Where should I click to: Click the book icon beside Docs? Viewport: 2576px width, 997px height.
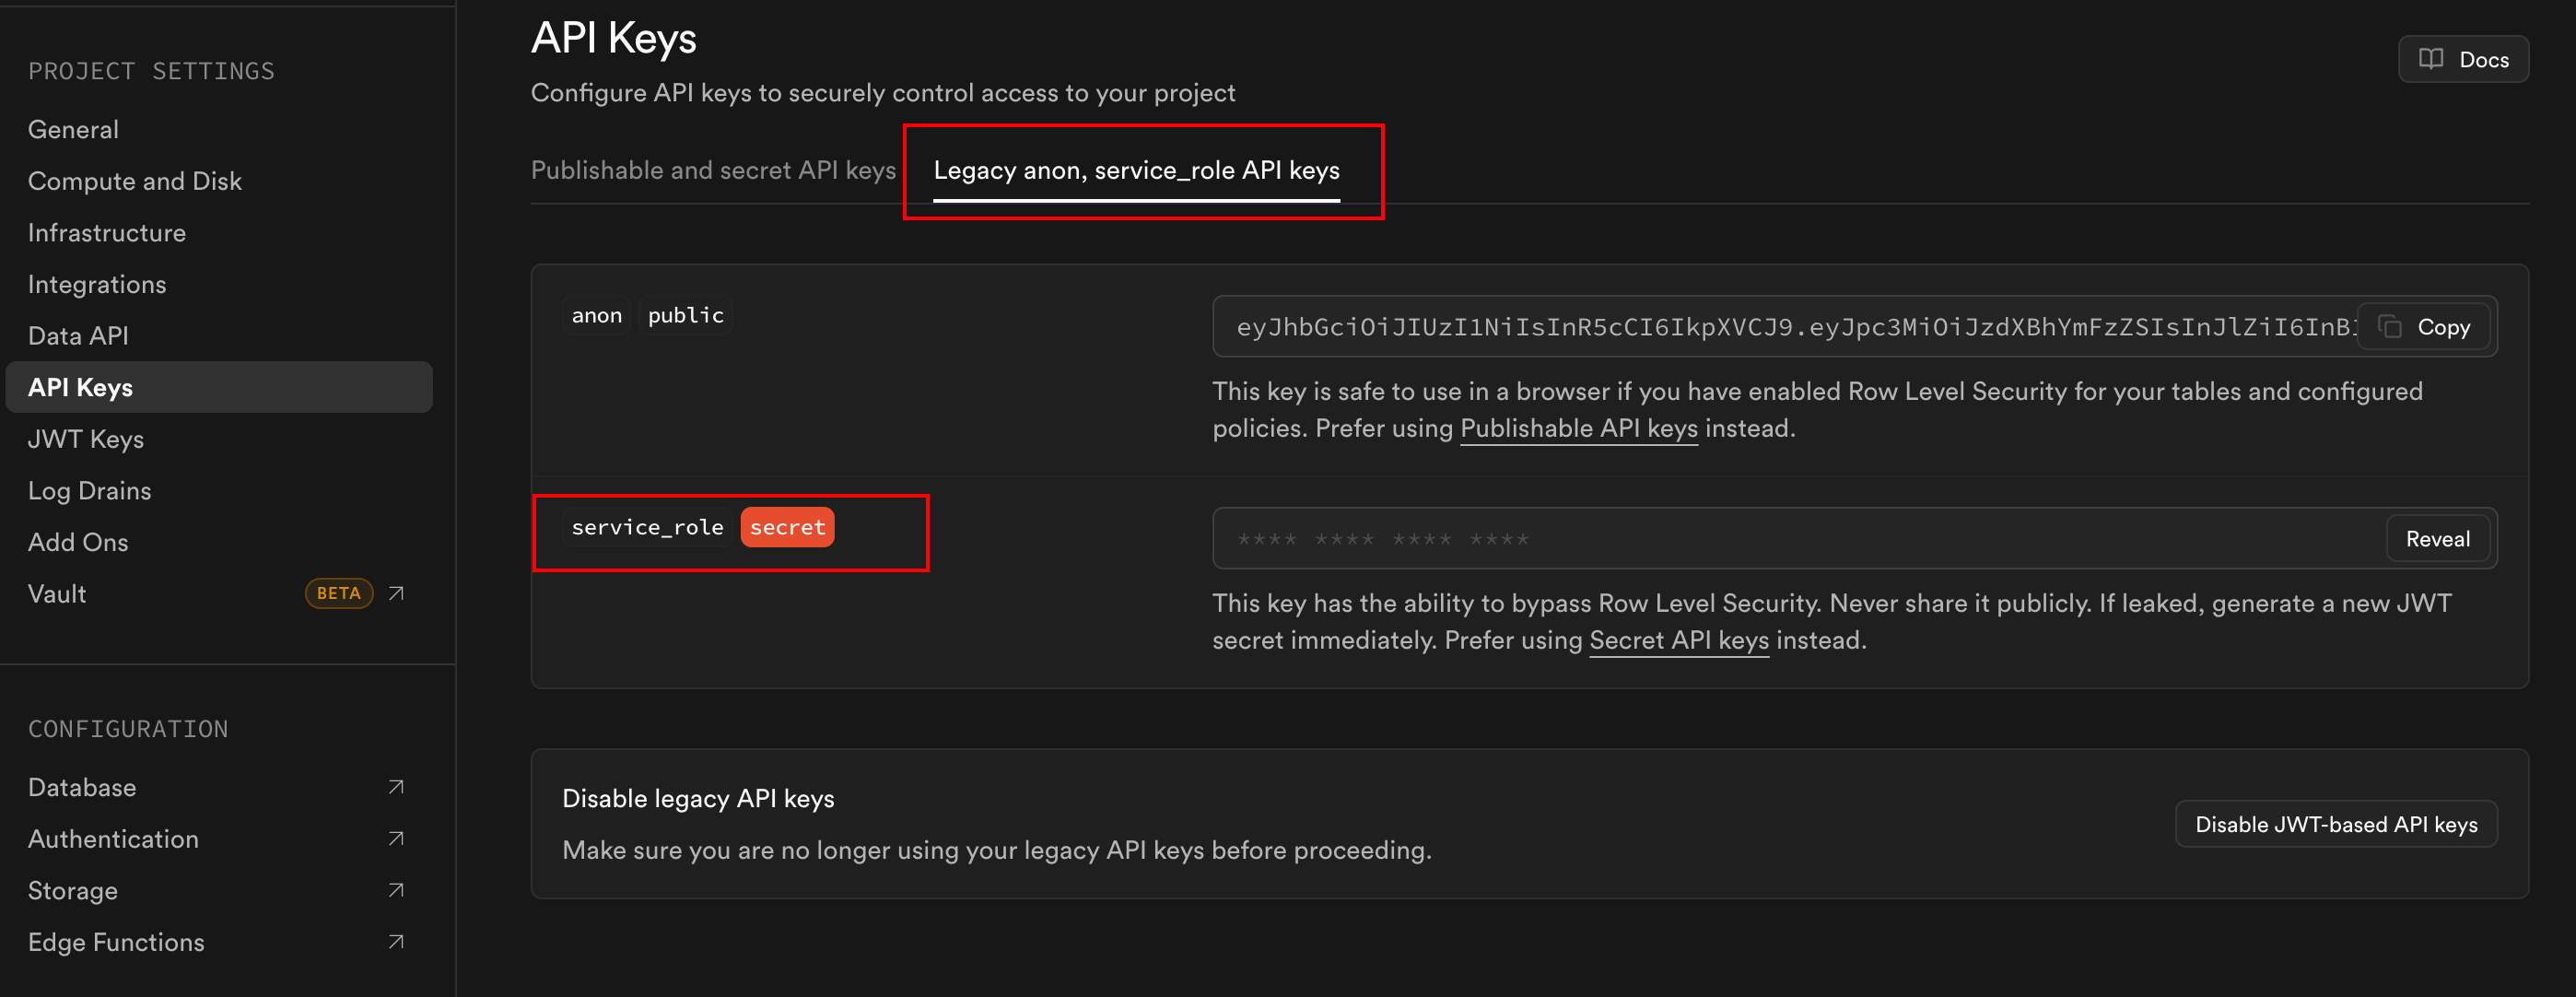click(x=2431, y=59)
